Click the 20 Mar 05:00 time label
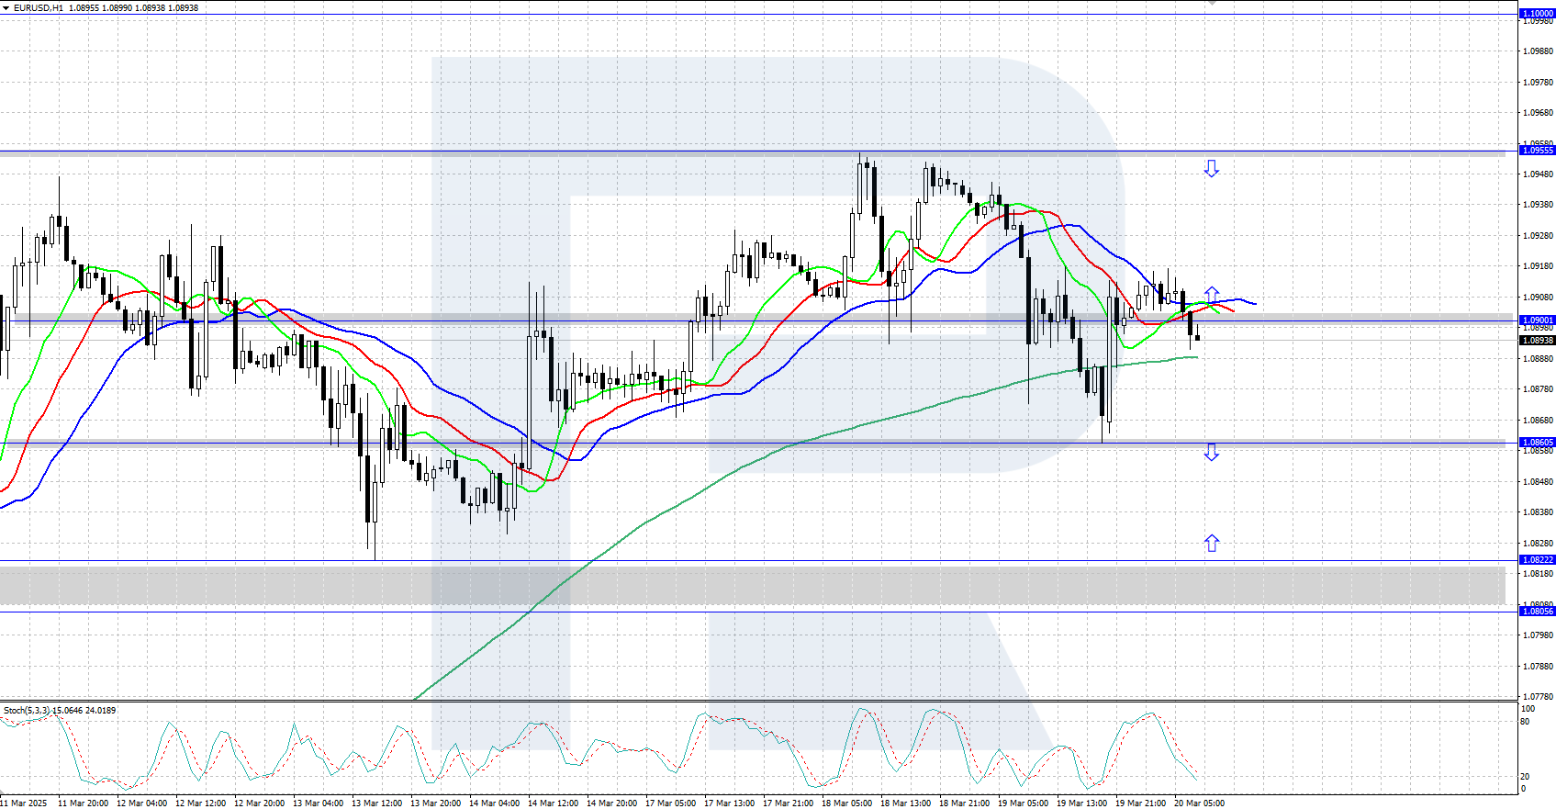This screenshot has width=1556, height=809. point(1199,803)
